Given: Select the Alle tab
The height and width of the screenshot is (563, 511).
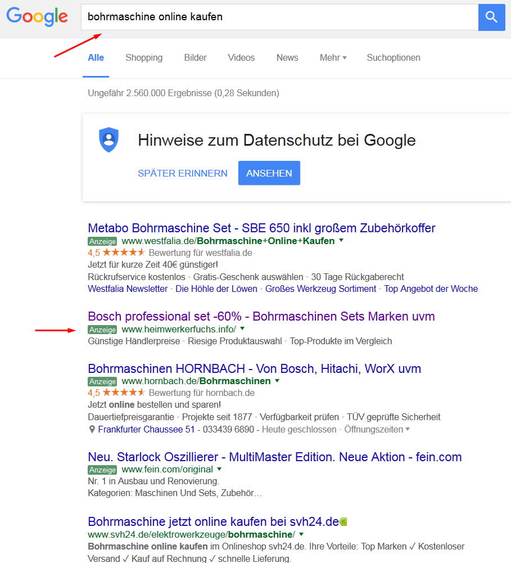Looking at the screenshot, I should 96,58.
